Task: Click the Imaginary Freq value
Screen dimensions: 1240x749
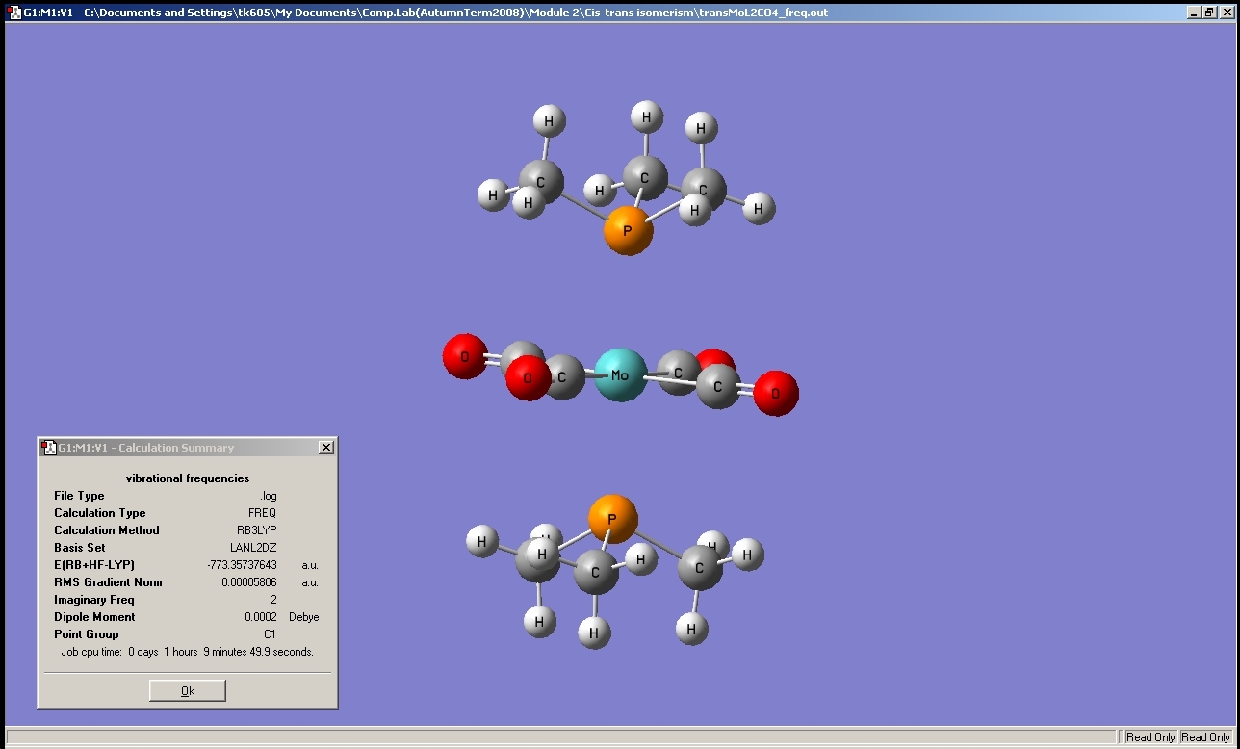Action: click(273, 600)
